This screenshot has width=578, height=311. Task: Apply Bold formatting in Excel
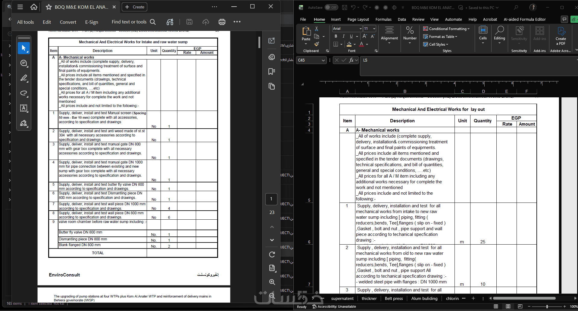click(x=336, y=36)
